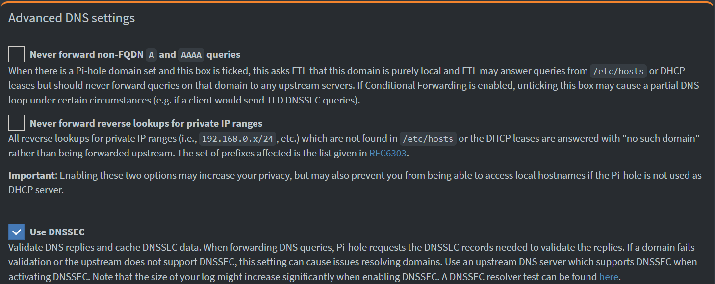Select the second /etc/hosts code snippet
Screen dimensions: 715x284
pos(428,139)
